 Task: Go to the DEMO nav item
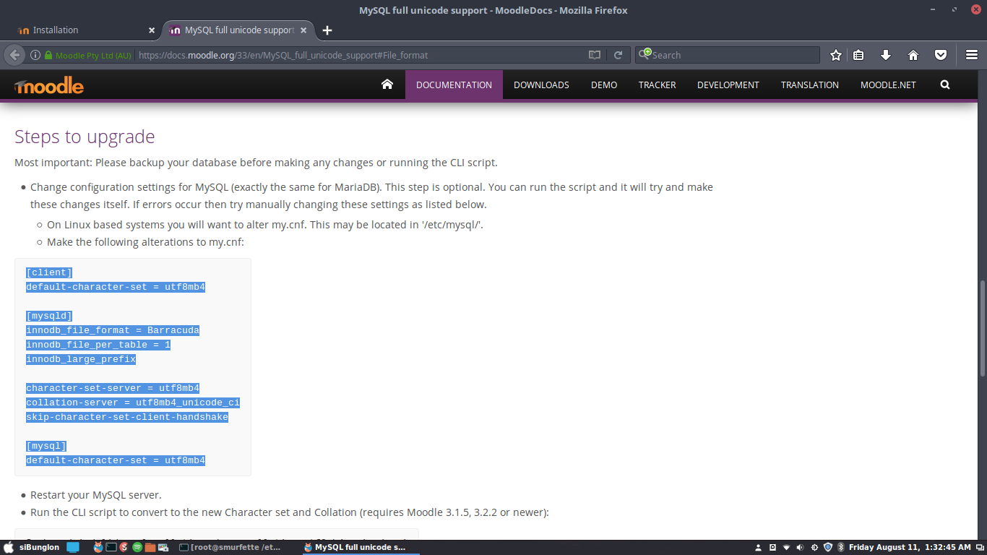click(x=604, y=85)
